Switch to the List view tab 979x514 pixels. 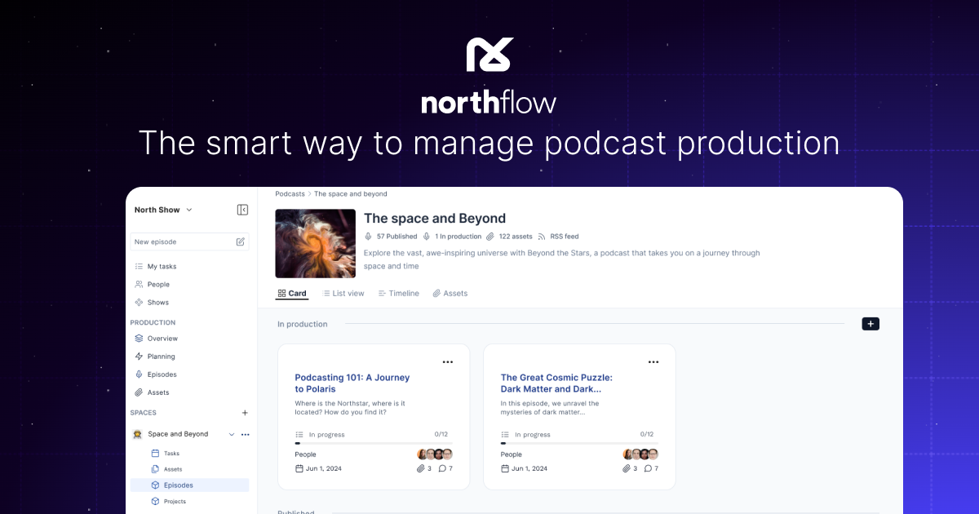(x=343, y=293)
